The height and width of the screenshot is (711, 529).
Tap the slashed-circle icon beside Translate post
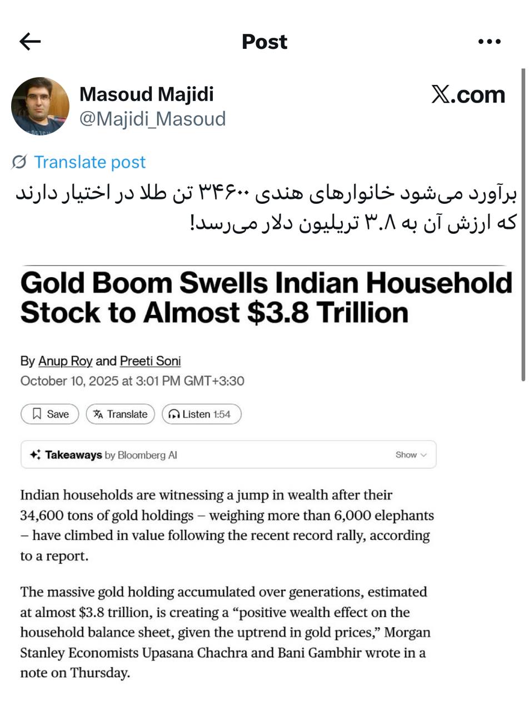(19, 162)
